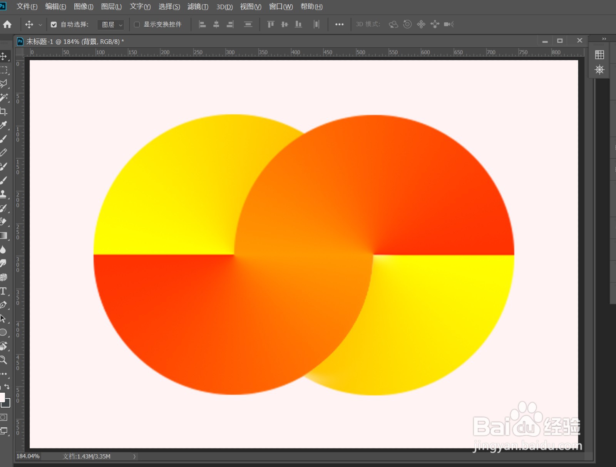Select the Eraser tool
Image resolution: width=616 pixels, height=467 pixels.
click(x=3, y=222)
